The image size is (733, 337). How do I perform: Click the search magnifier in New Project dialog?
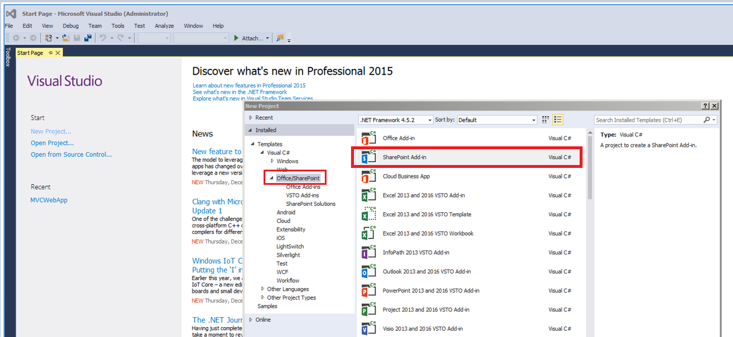[x=707, y=120]
